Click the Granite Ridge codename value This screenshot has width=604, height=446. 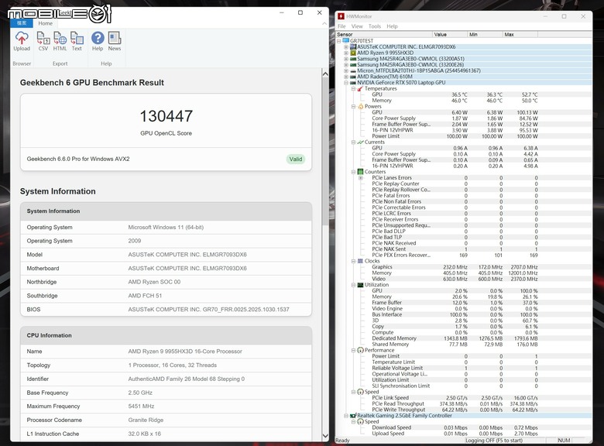pyautogui.click(x=146, y=420)
